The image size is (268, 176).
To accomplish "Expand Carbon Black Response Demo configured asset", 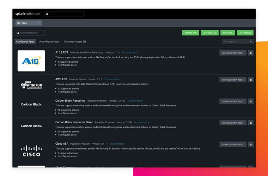I will [x=66, y=135].
